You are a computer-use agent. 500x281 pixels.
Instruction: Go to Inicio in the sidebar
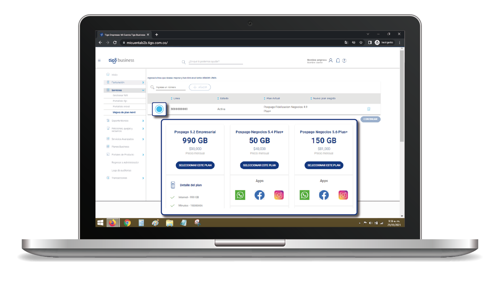pos(112,74)
